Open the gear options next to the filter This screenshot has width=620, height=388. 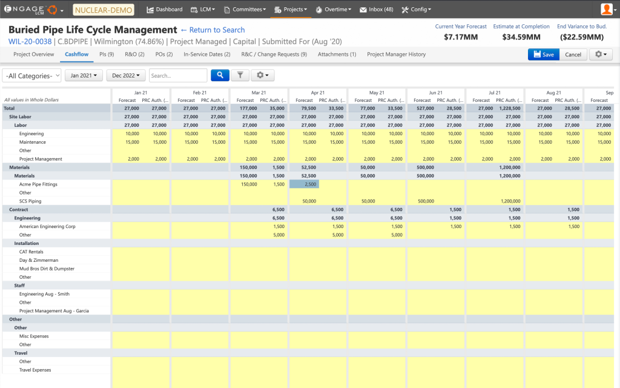point(263,75)
